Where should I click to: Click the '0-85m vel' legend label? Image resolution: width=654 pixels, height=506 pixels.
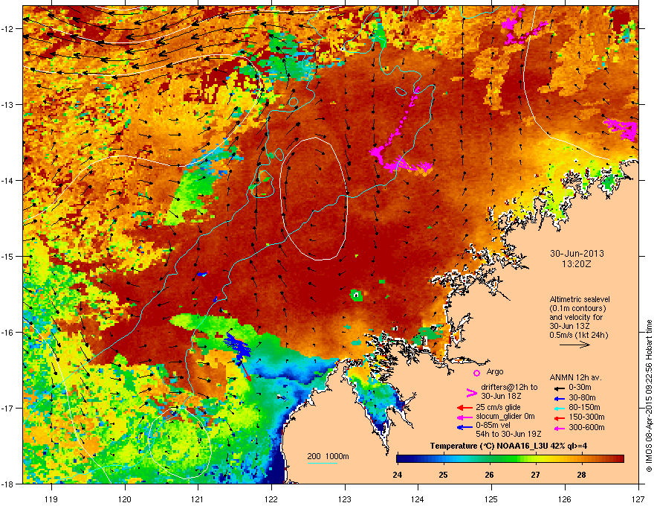tap(493, 426)
